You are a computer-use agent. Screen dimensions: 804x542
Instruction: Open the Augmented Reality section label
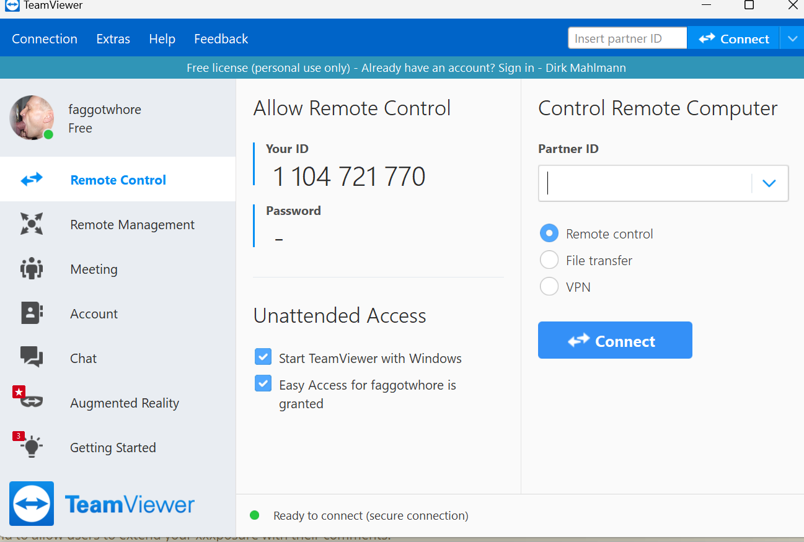125,403
